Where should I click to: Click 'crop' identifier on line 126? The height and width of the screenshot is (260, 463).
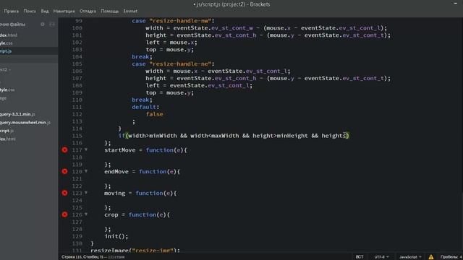[x=111, y=214]
